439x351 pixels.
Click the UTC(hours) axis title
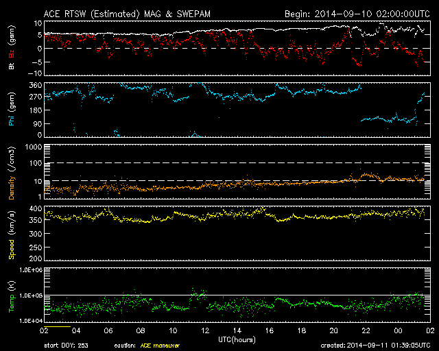coord(237,338)
